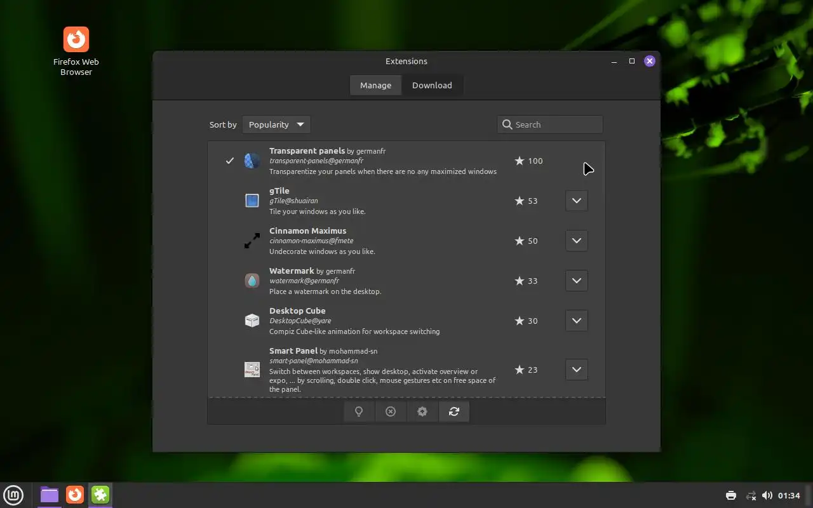
Task: Click the smart-panel@mohammad-sn identifier text
Action: click(314, 361)
